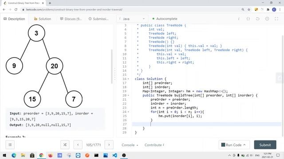The image size is (284, 159).
Task: Open Windows Start menu
Action: click(x=4, y=155)
